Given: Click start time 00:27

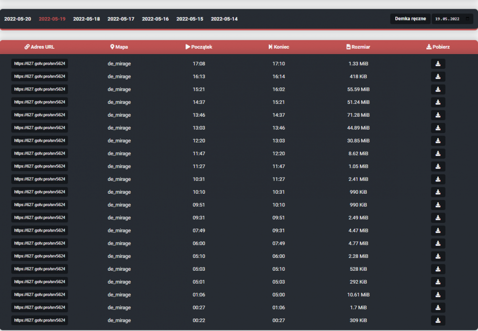Looking at the screenshot, I should pos(199,307).
